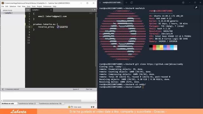Click line number 12 in the gutter

[x=29, y=43]
